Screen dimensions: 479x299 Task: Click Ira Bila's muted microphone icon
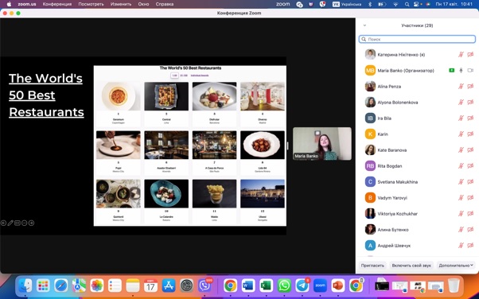coord(461,118)
